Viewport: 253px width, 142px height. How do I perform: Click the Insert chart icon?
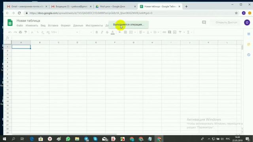(x=175, y=32)
